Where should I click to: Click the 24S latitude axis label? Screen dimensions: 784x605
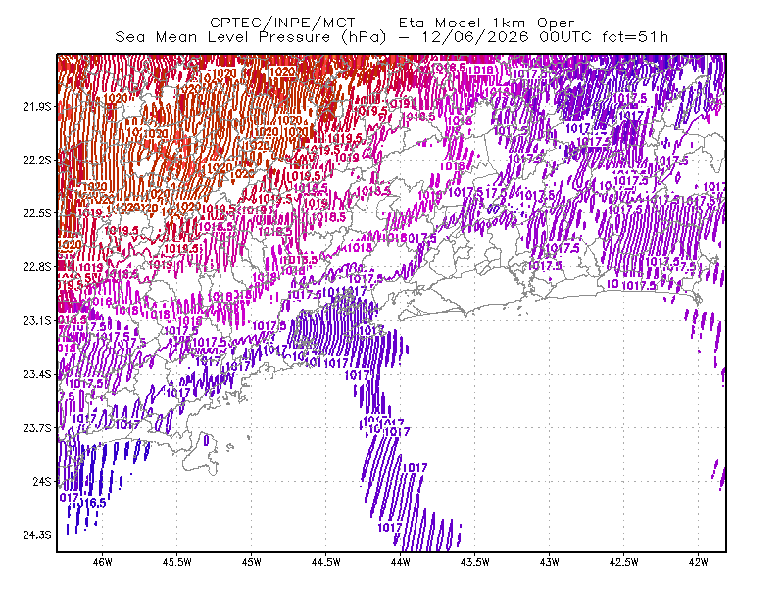coord(42,481)
